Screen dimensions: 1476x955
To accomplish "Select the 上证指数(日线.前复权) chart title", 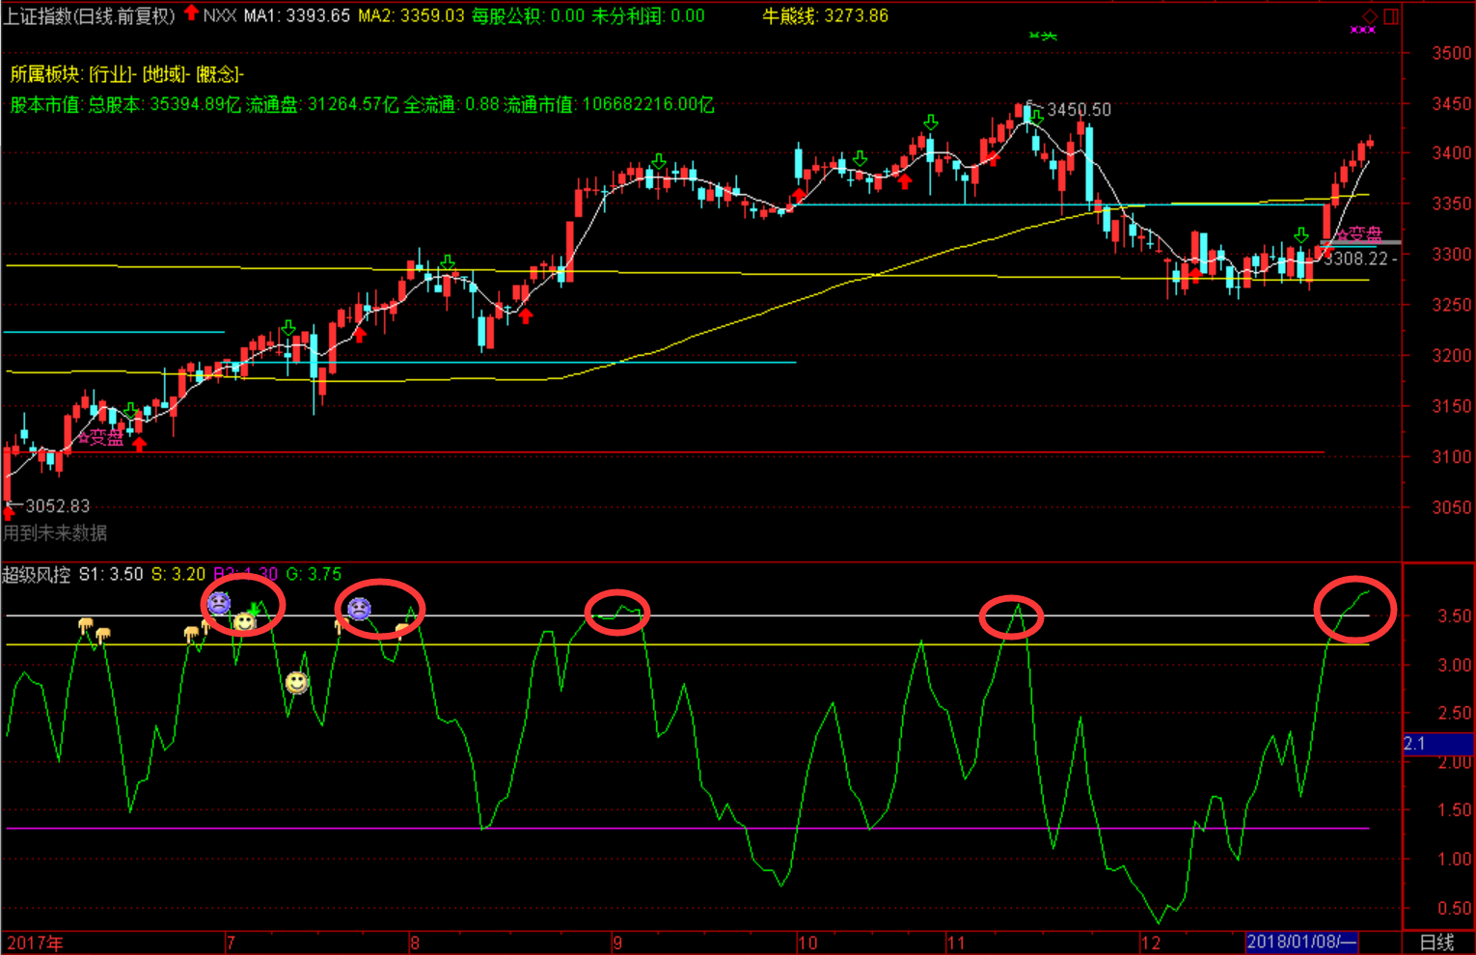I will point(89,15).
